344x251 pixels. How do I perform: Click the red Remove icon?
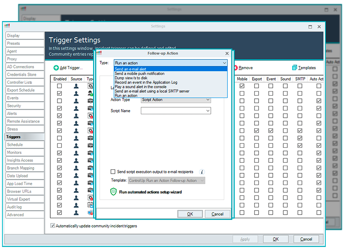[236, 68]
